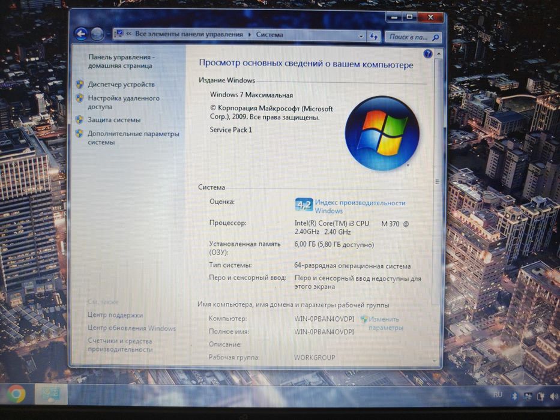Open the address bar history dropdown arrow

click(361, 37)
